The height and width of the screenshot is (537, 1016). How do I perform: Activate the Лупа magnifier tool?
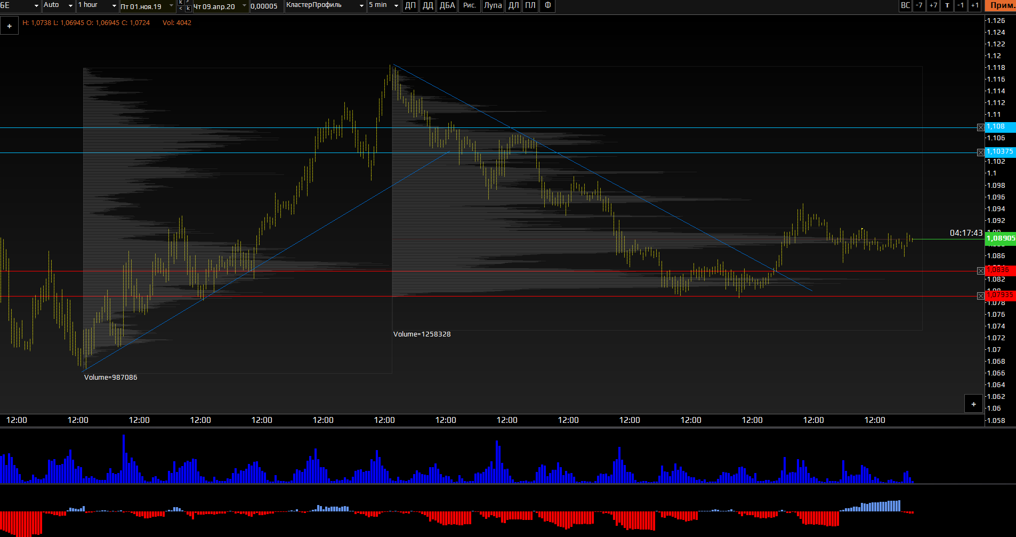coord(493,6)
